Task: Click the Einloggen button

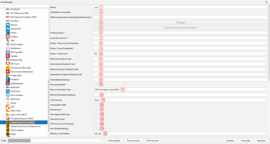Action: [180, 22]
